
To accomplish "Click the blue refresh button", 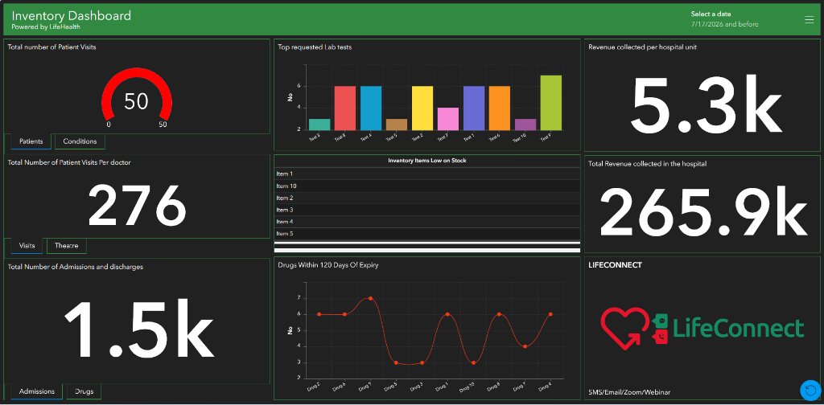I will (810, 391).
